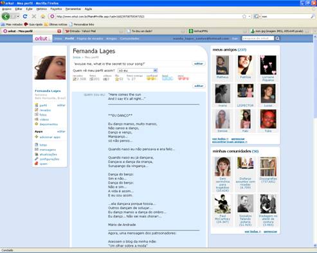Click the Comunidades link in the orkut navbar

(129, 39)
